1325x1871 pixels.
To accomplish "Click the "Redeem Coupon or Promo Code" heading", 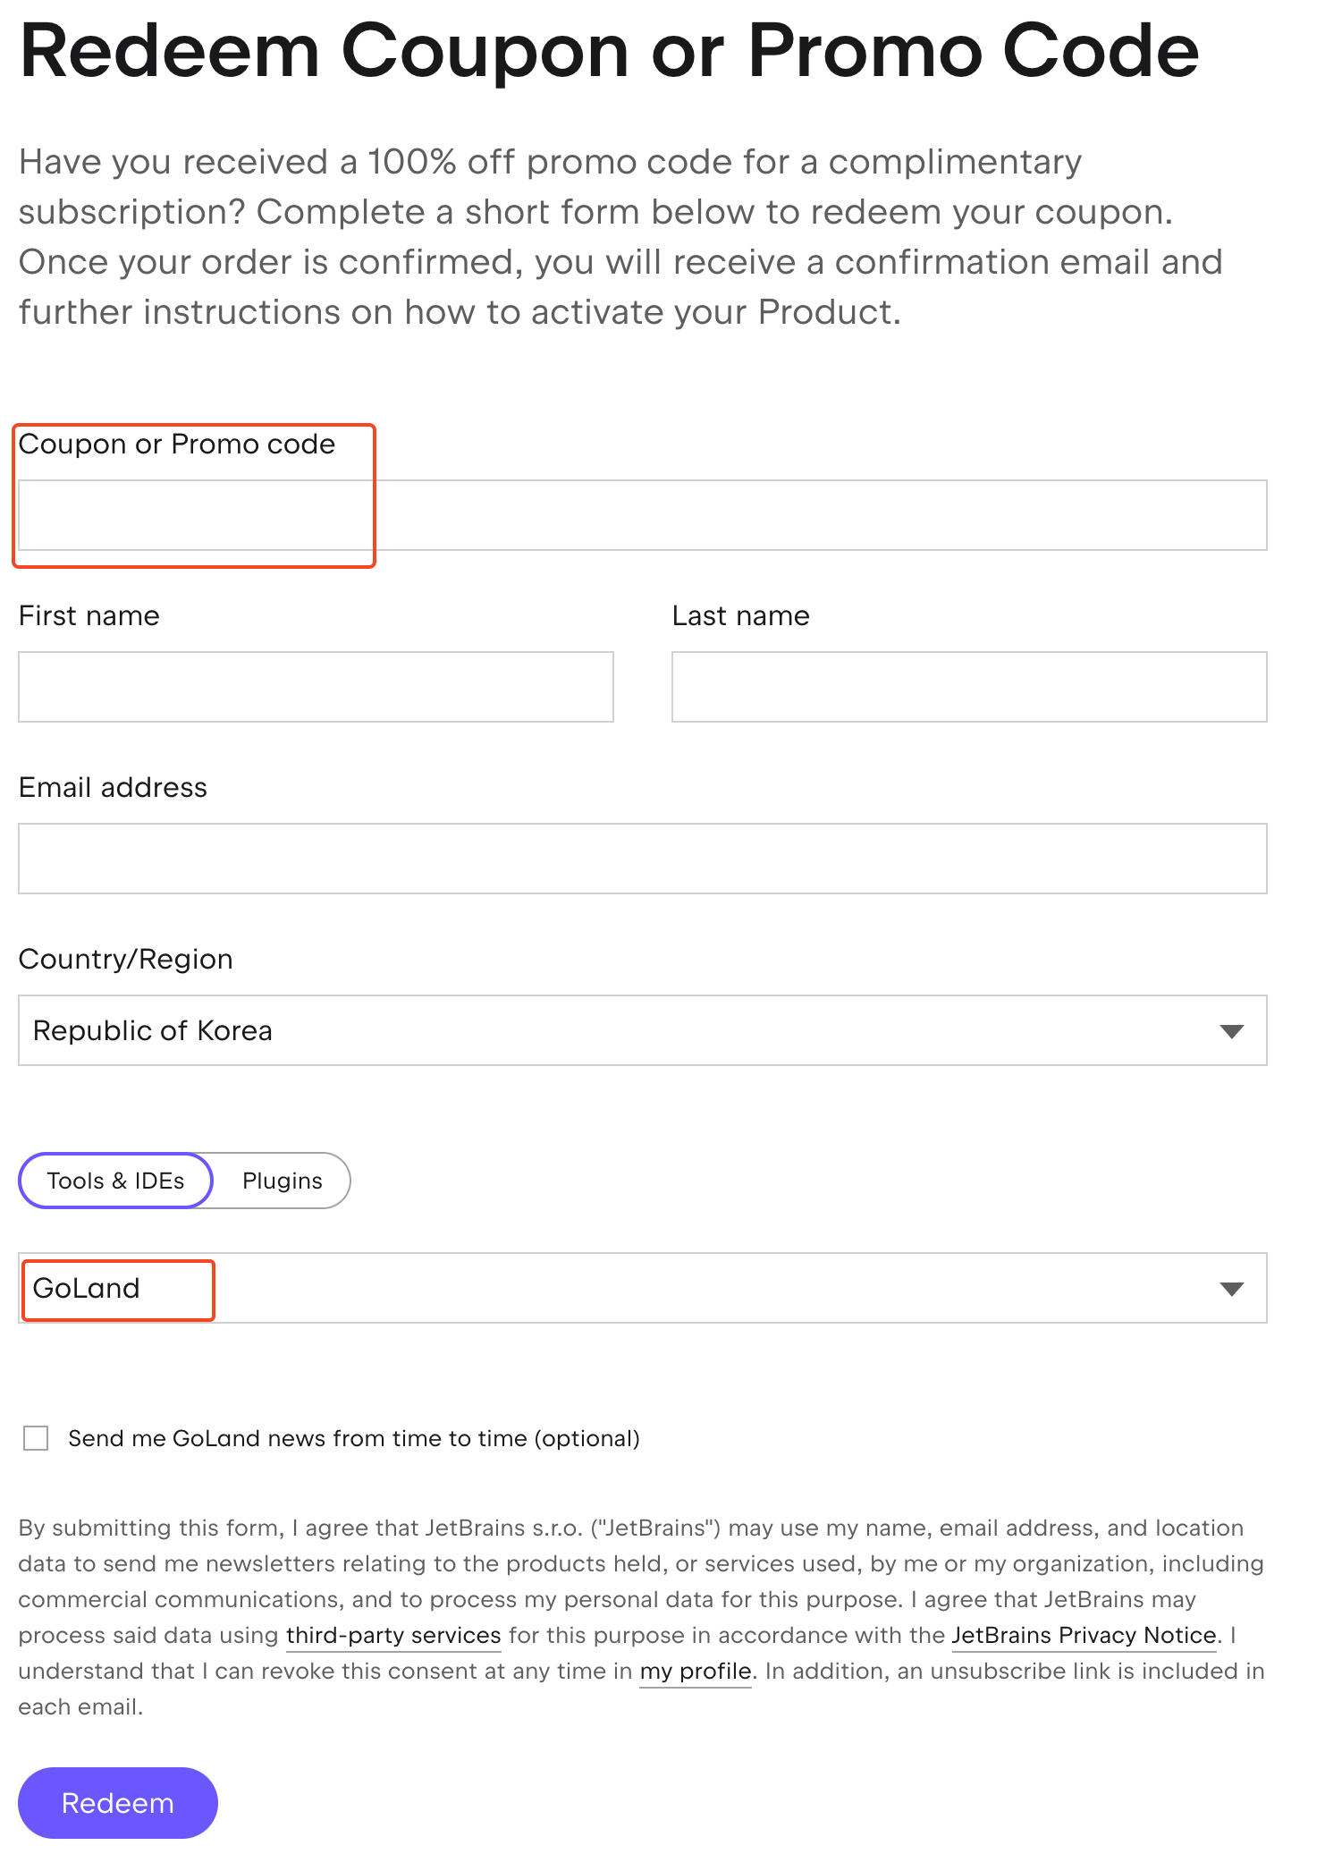I will tap(608, 50).
